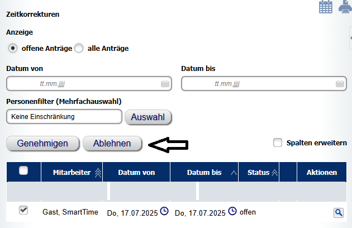Click the printer icon

(345, 7)
